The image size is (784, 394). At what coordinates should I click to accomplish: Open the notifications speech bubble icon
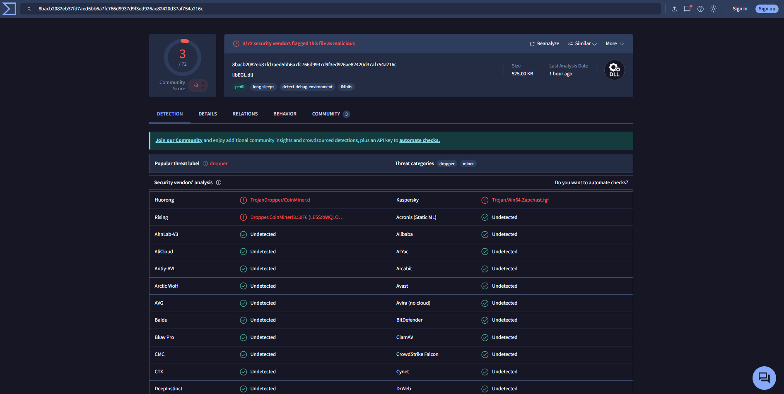[688, 9]
